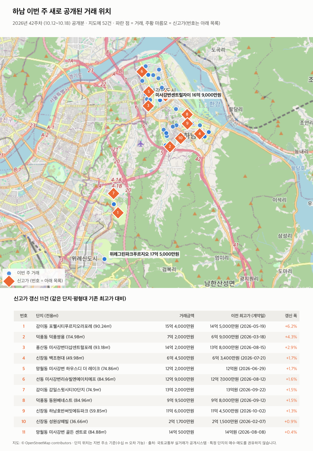Select 망월동 미사강변 하우스디 더 레이크
Viewport: 313px width, 451px height.
77,369
